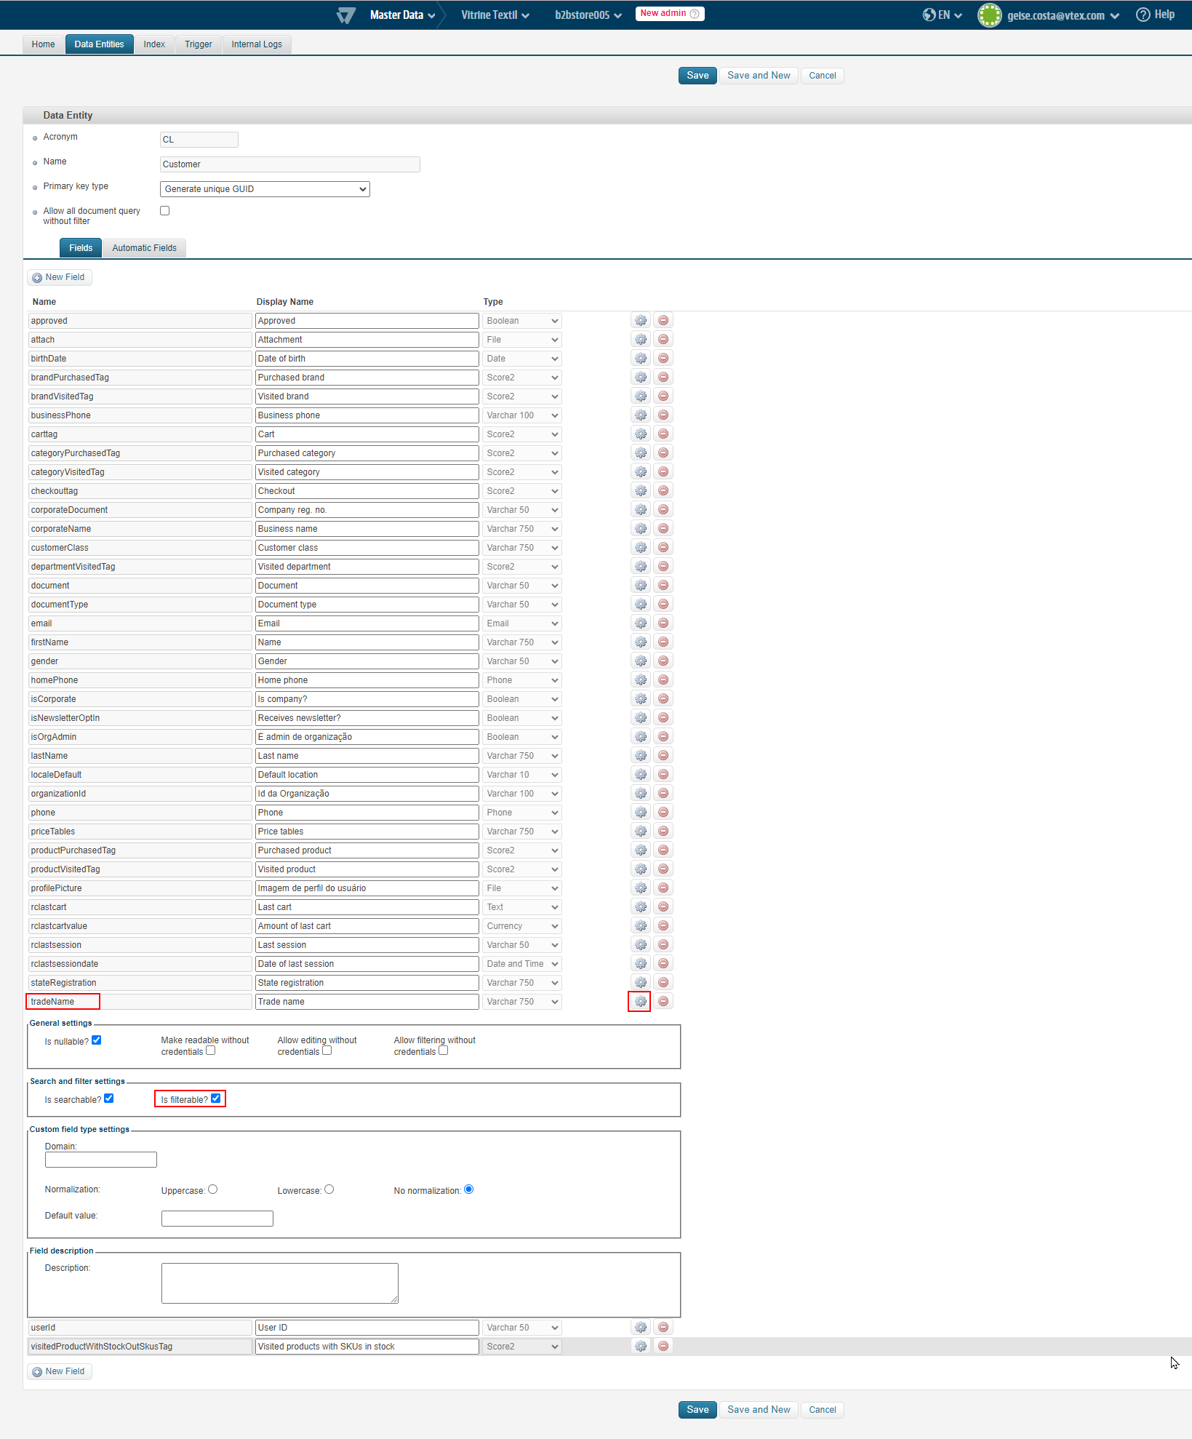1192x1439 pixels.
Task: Open the Primary key type dropdown
Action: tap(265, 189)
